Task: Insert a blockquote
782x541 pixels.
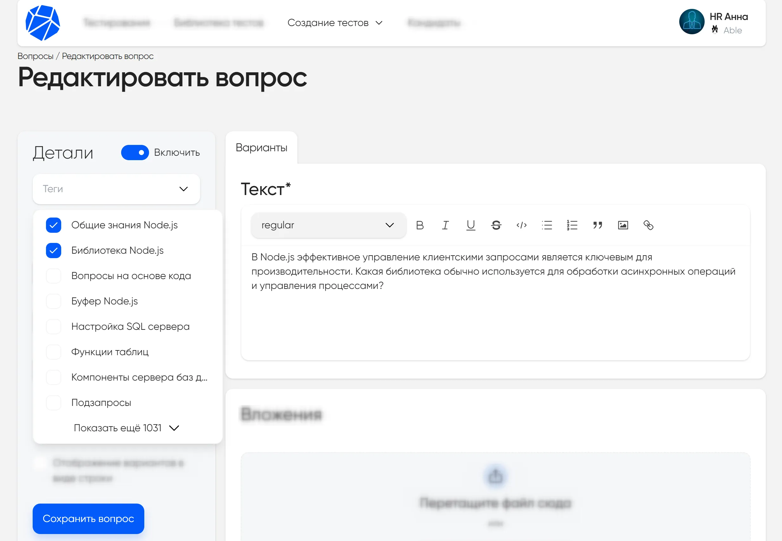Action: tap(597, 225)
